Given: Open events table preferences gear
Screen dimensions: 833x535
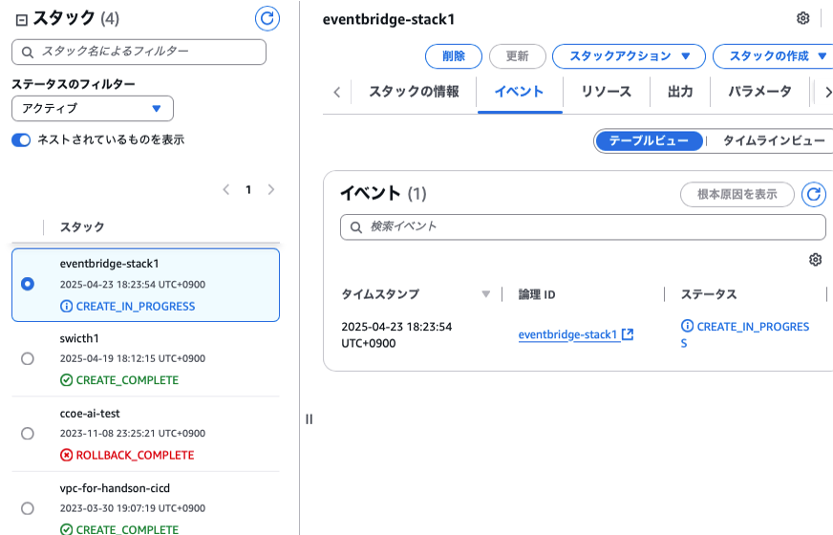Looking at the screenshot, I should click(x=815, y=260).
